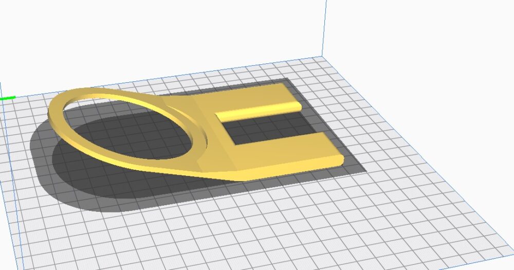Click the lower prong of the yellow bracket

point(288,149)
